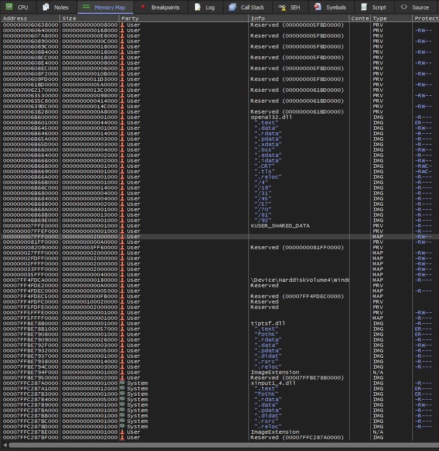The image size is (439, 451).
Task: Click the Symbols tab icon
Action: (x=318, y=7)
